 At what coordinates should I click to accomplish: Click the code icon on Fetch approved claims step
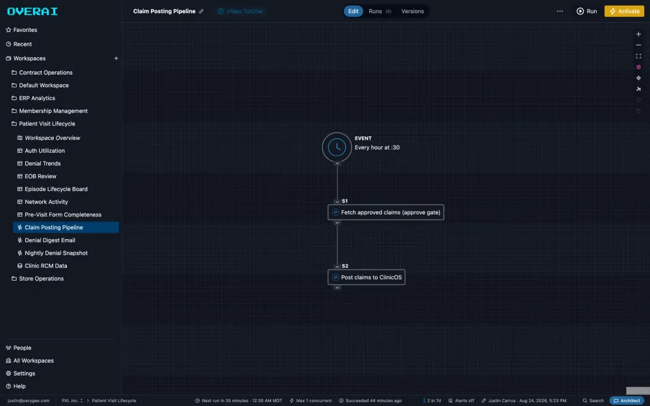(x=335, y=212)
